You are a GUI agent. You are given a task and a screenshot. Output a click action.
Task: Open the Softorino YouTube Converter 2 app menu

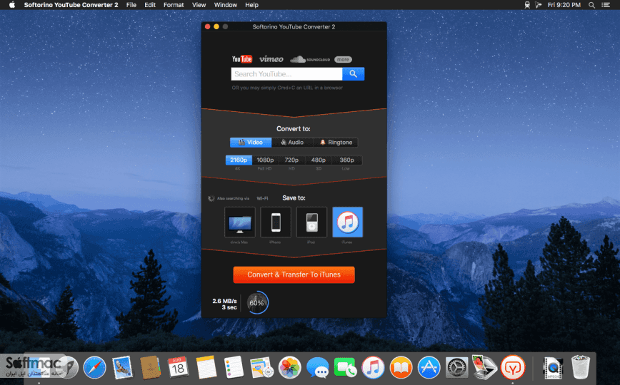coord(71,5)
